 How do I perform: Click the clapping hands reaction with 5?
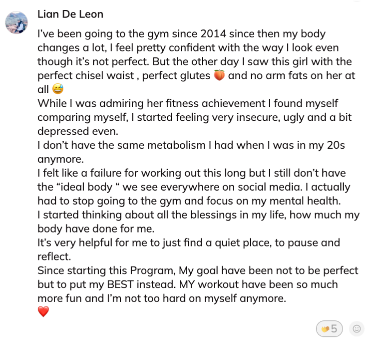tap(329, 328)
